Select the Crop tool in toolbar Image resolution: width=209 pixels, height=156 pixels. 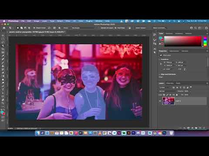point(3,49)
